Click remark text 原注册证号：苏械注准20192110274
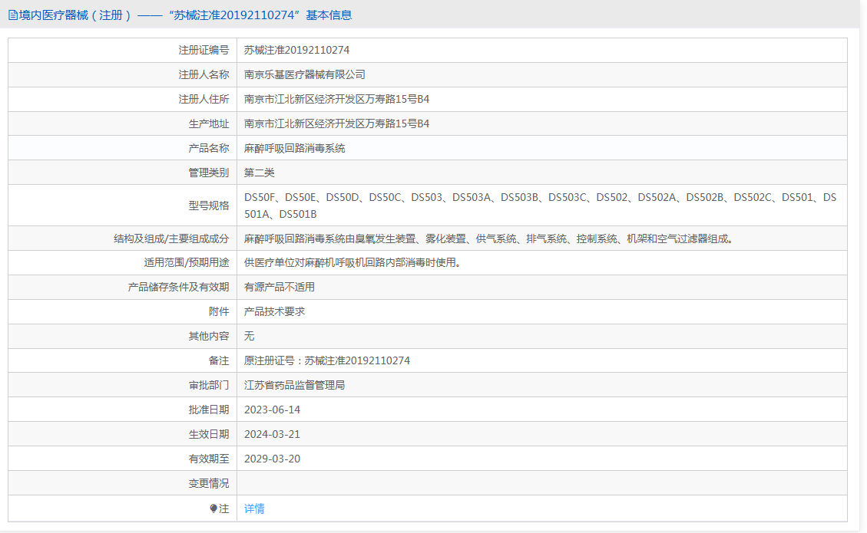Viewport: 867px width, 533px height. (327, 360)
